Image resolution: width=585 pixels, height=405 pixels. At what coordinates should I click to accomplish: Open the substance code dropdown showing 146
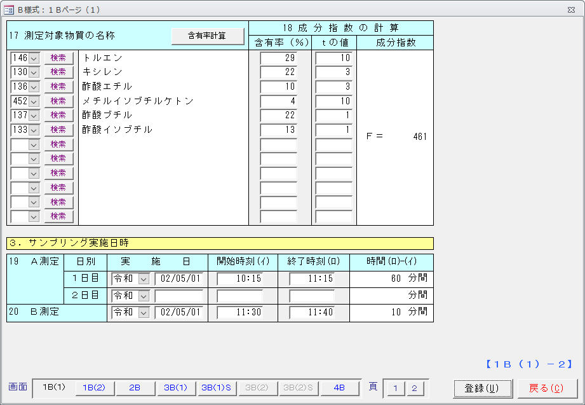tap(34, 58)
